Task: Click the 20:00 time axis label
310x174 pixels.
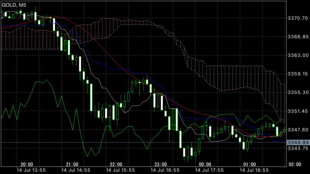Action: pos(27,164)
